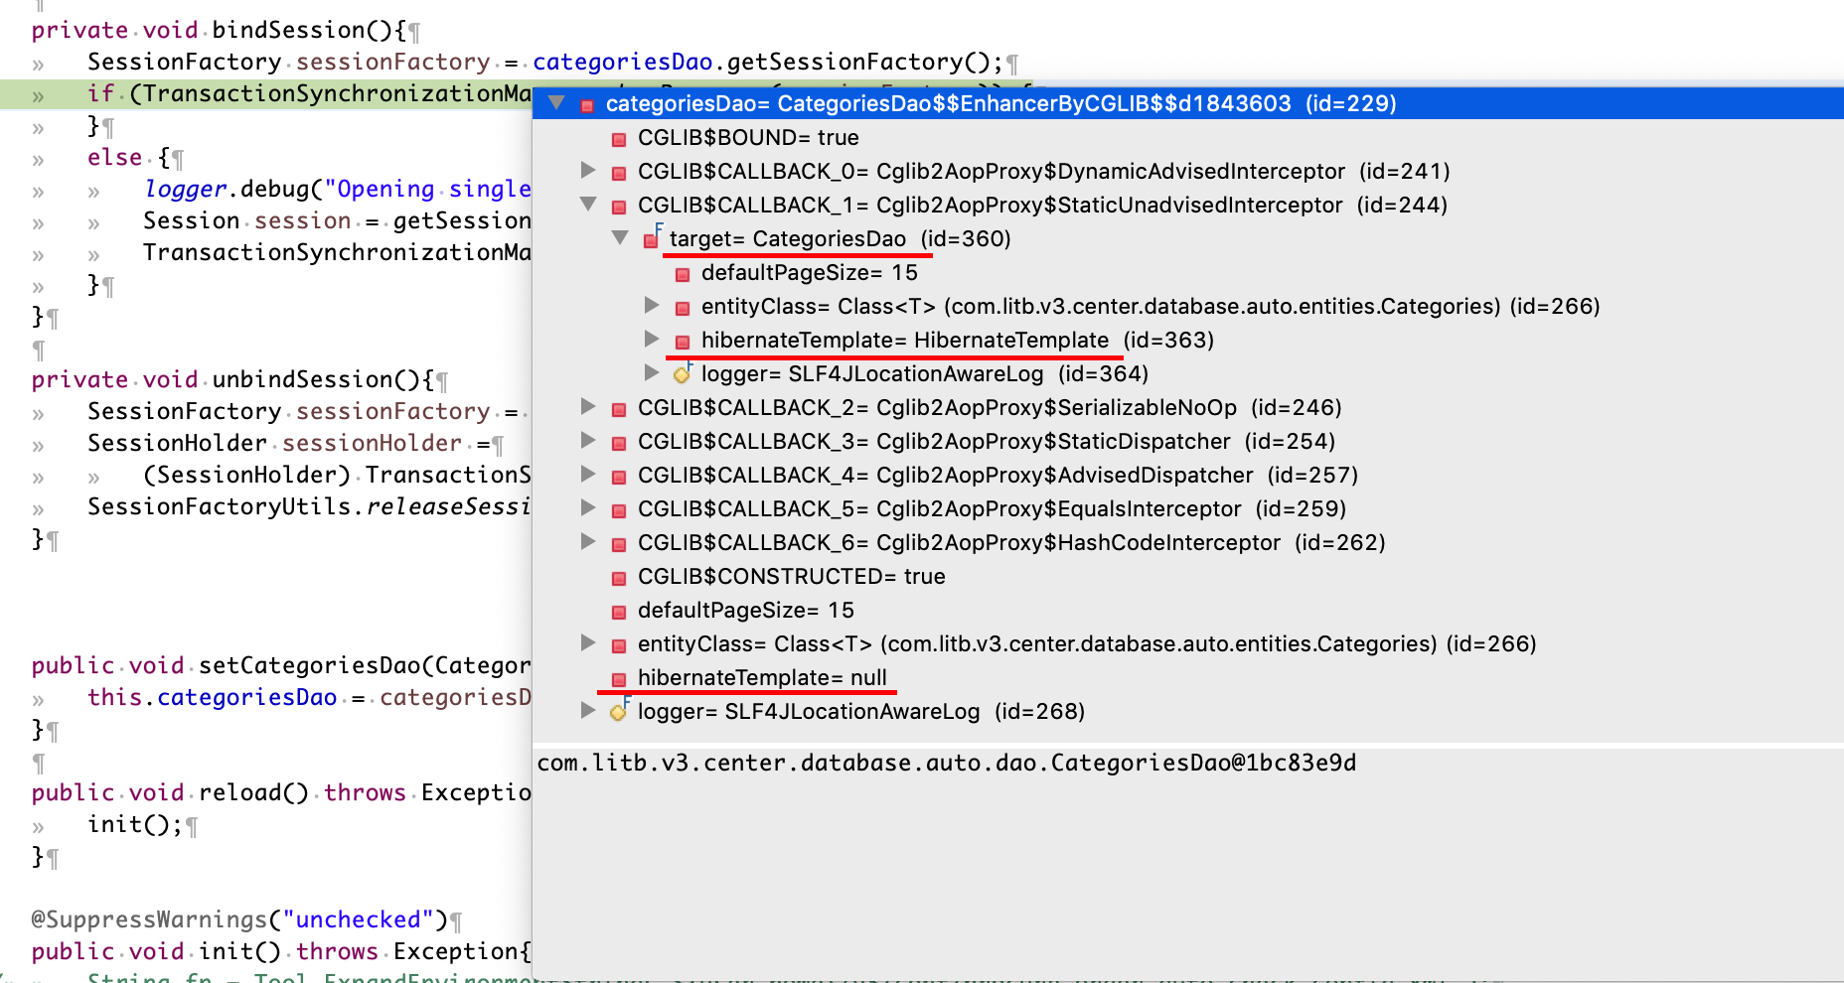This screenshot has width=1844, height=983.
Task: Expand CGLIB$CALLBACK_6 HashCodeInterceptor node
Action: pos(588,542)
